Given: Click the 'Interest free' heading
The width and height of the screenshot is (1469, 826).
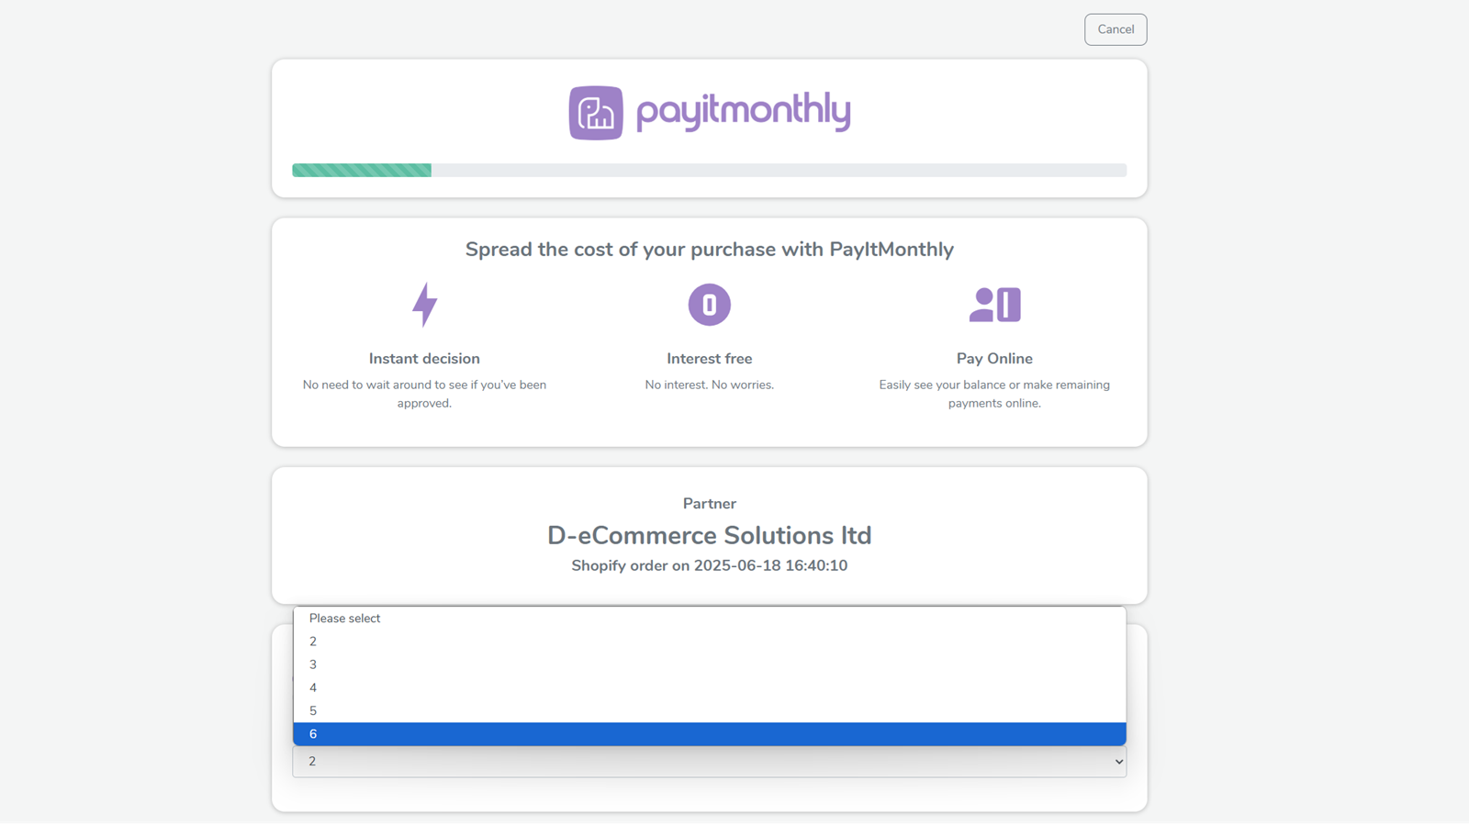Looking at the screenshot, I should pyautogui.click(x=709, y=359).
